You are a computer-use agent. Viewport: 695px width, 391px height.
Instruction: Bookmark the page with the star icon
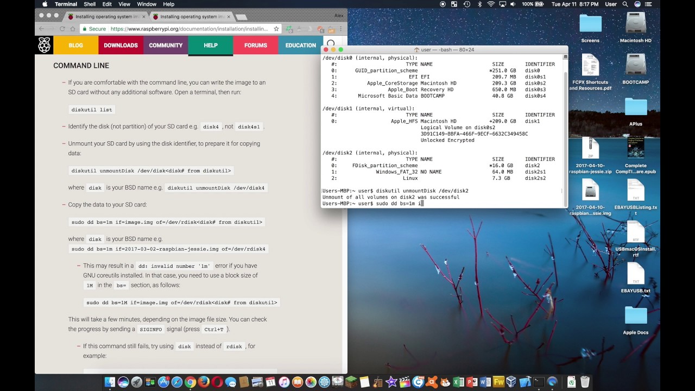(x=276, y=29)
